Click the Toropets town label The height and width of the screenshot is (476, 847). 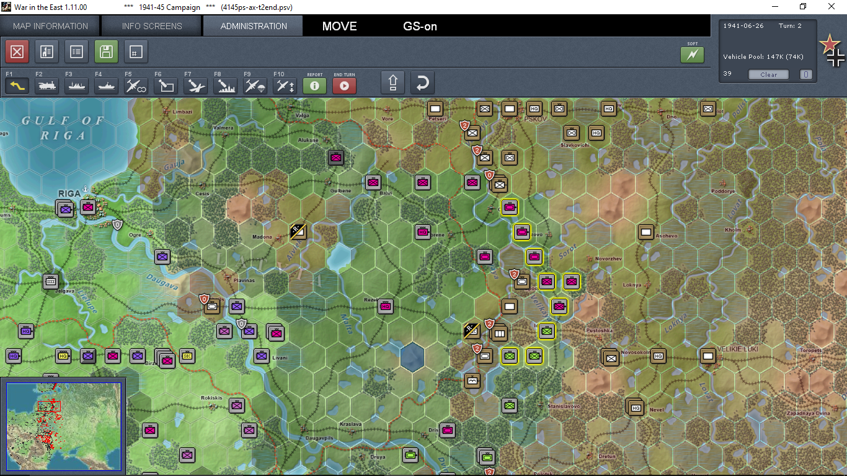click(810, 351)
